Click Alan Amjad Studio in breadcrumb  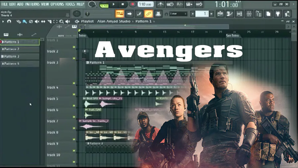point(114,21)
